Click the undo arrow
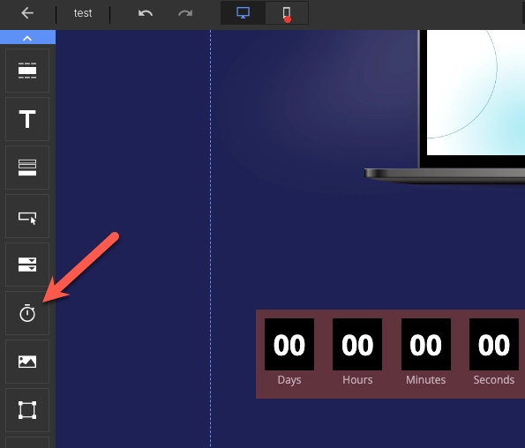The height and width of the screenshot is (448, 525). [x=146, y=13]
